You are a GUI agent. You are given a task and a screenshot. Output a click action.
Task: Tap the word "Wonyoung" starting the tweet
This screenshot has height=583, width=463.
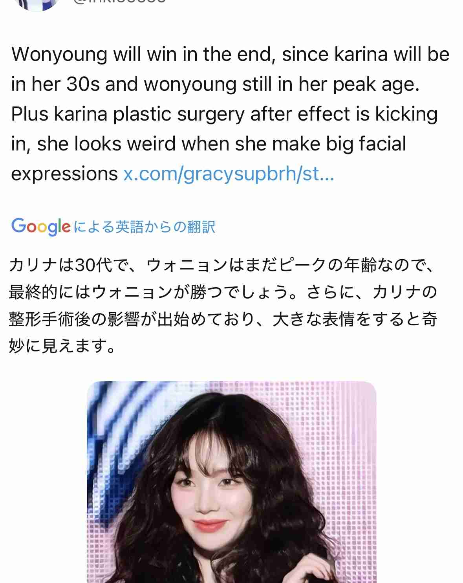59,55
